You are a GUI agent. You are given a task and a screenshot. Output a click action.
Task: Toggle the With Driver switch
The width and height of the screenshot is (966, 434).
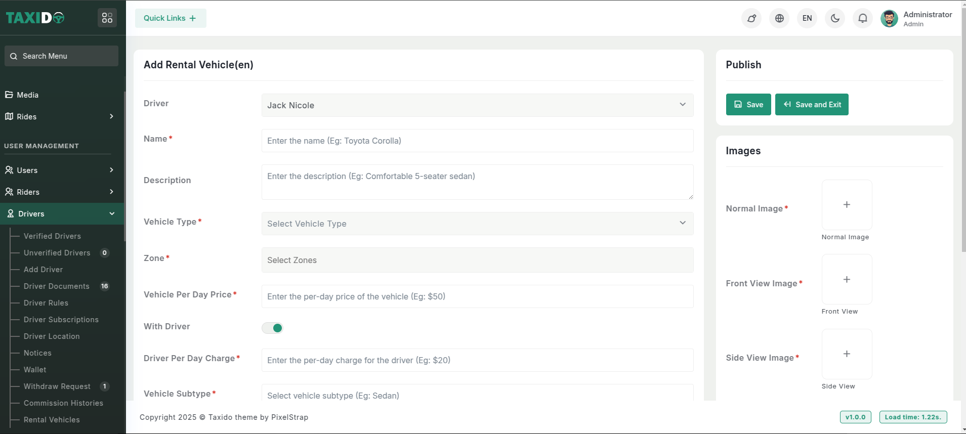(272, 328)
